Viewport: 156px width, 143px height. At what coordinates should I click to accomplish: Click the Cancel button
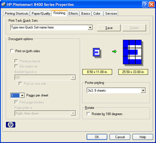click(x=120, y=137)
